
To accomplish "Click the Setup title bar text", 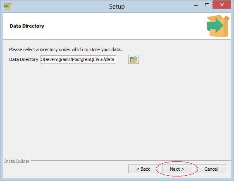I will pyautogui.click(x=117, y=7).
